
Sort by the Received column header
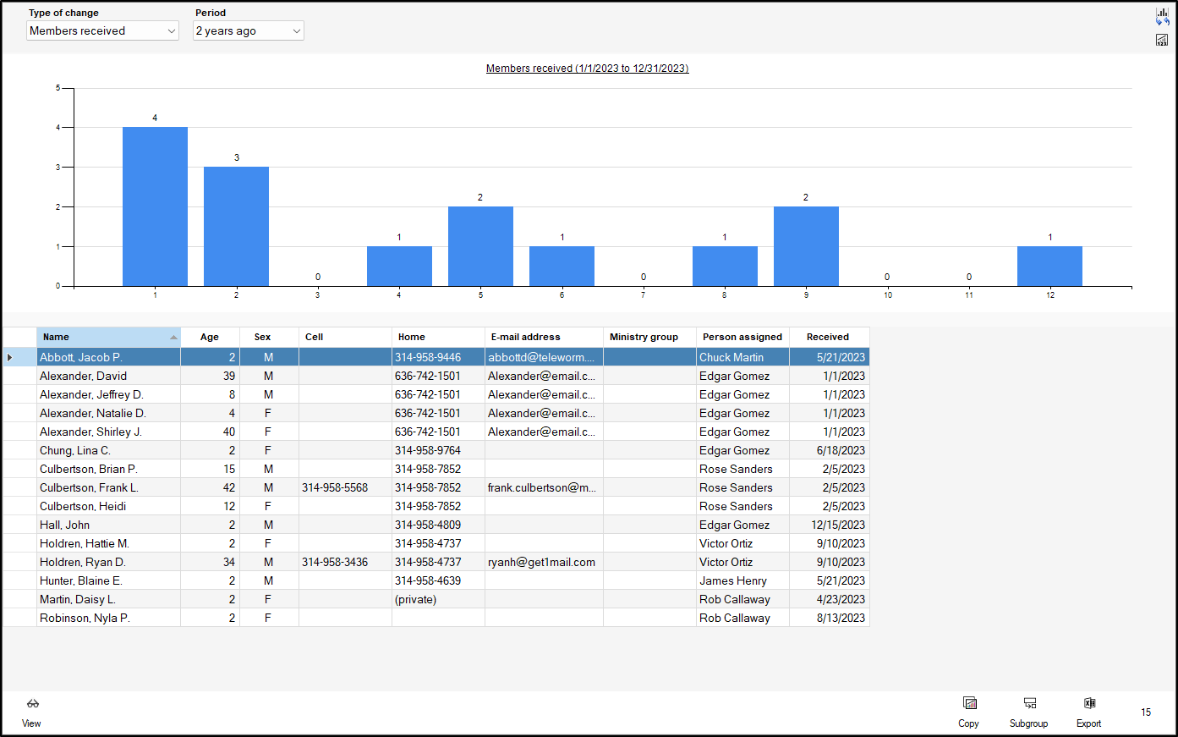pos(827,337)
